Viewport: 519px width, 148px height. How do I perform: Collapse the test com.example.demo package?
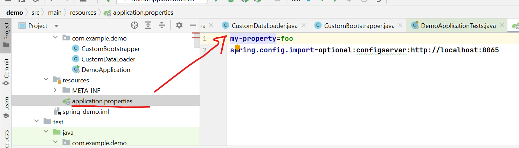[x=55, y=143]
